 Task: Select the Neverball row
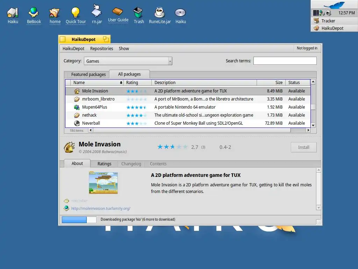point(188,123)
